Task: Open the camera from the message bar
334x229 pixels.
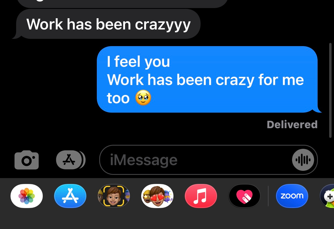Action: pos(27,160)
